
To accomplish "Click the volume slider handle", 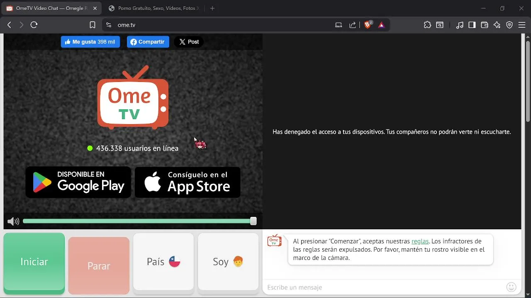I will click(x=253, y=221).
